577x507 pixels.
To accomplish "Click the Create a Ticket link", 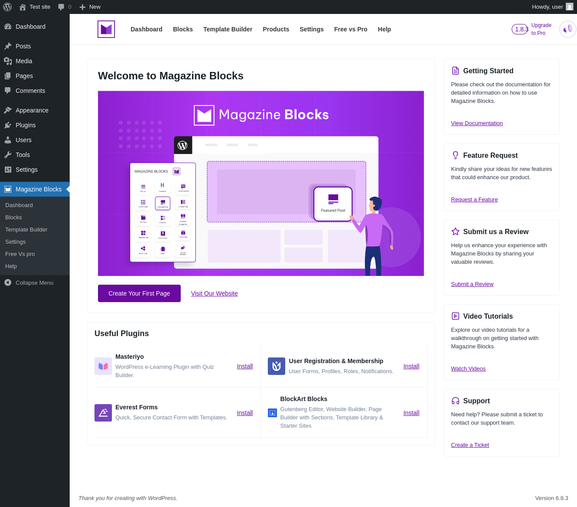I will pos(470,445).
